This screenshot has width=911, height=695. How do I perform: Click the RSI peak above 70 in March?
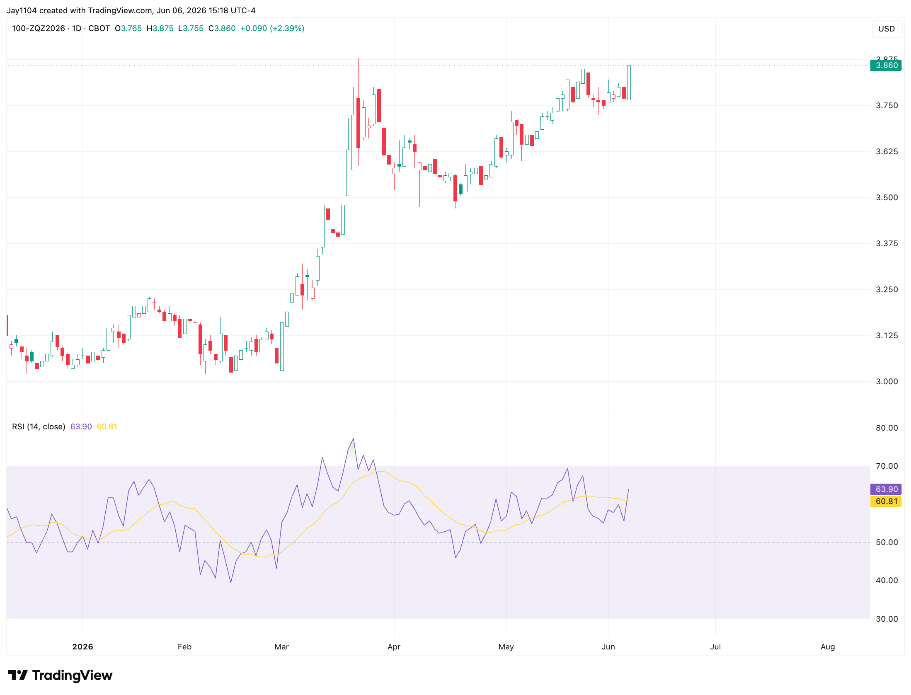(x=353, y=438)
